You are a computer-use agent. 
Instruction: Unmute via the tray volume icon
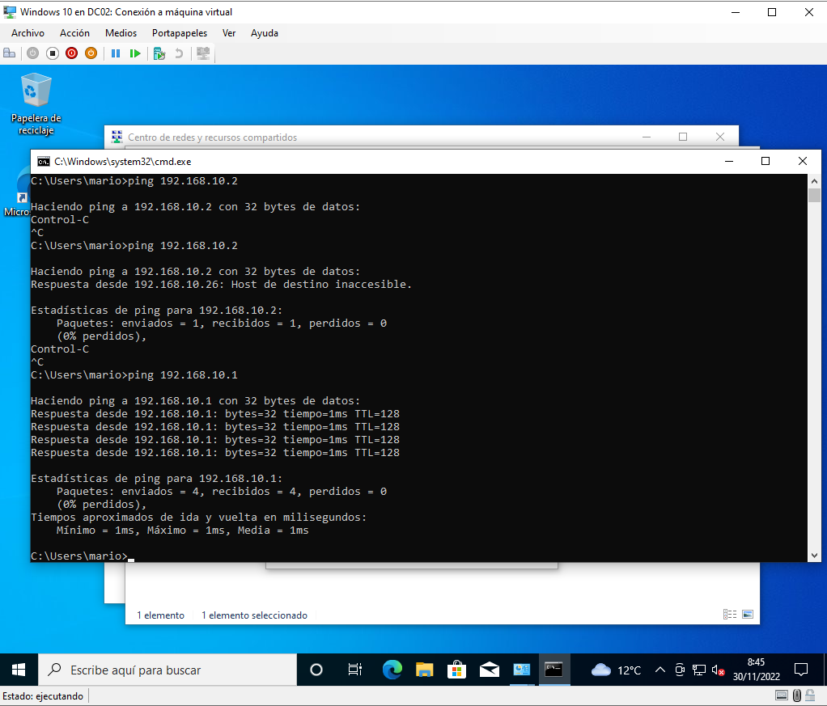coord(718,670)
